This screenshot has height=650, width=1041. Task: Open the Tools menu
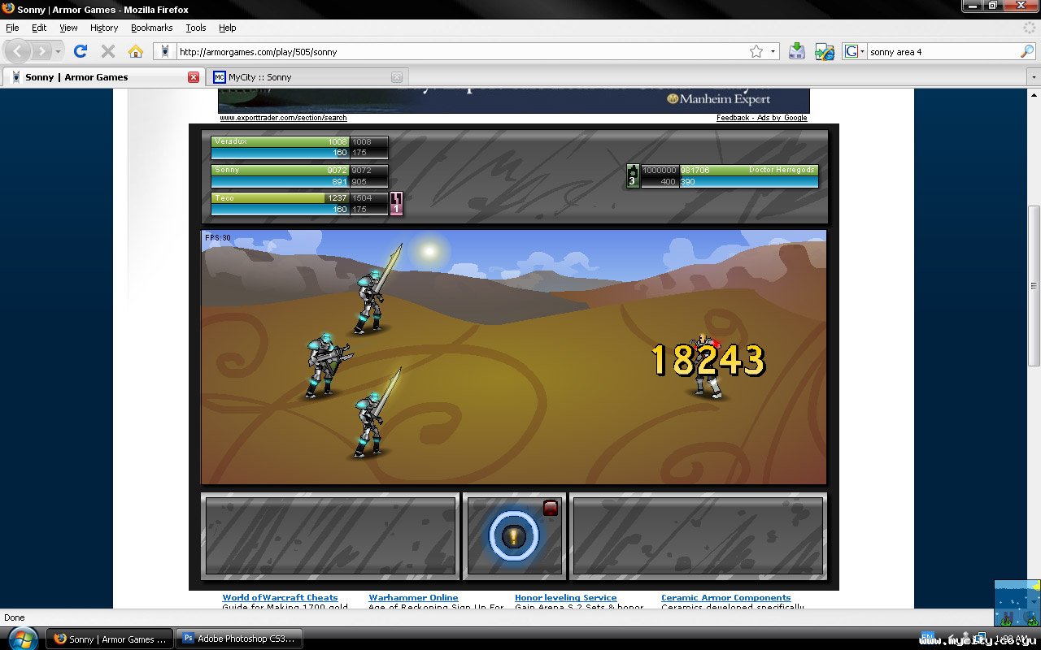click(196, 28)
